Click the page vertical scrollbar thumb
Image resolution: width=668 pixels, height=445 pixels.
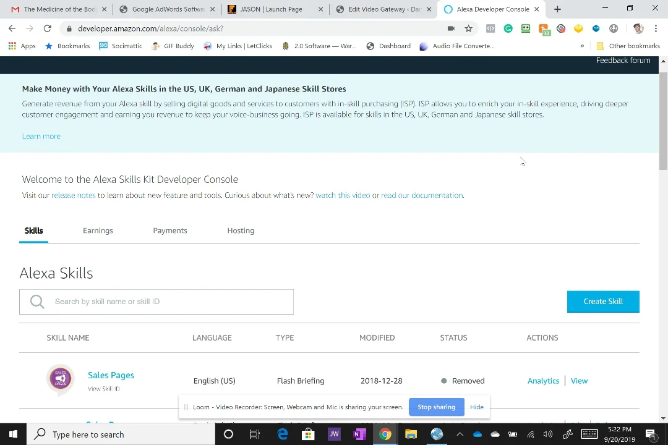coord(663,121)
